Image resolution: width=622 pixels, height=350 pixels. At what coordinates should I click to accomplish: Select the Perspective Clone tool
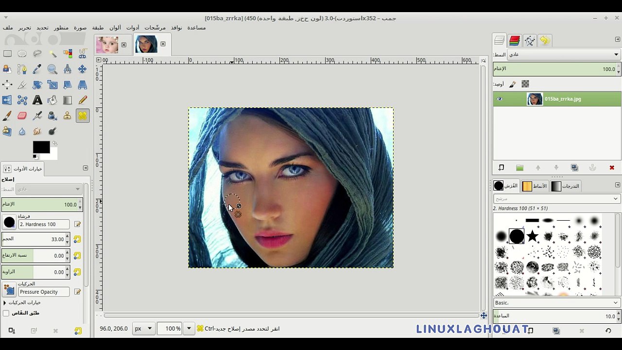(x=7, y=131)
